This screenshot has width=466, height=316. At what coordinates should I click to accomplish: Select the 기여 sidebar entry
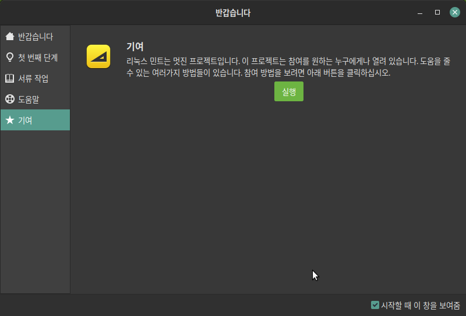point(35,120)
